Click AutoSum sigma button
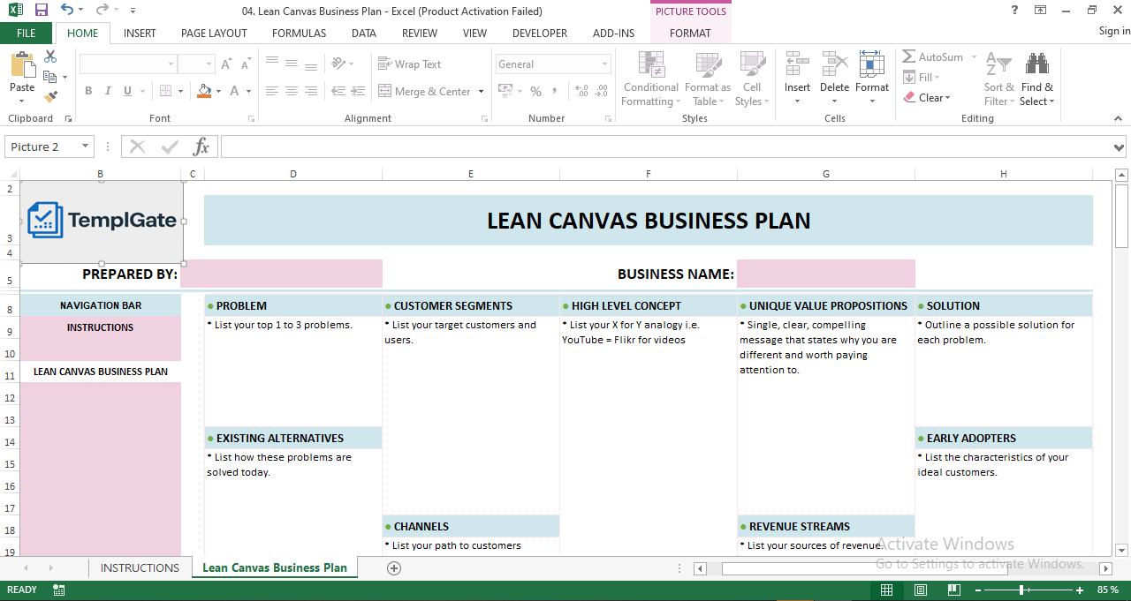The width and height of the screenshot is (1131, 601). coord(933,56)
